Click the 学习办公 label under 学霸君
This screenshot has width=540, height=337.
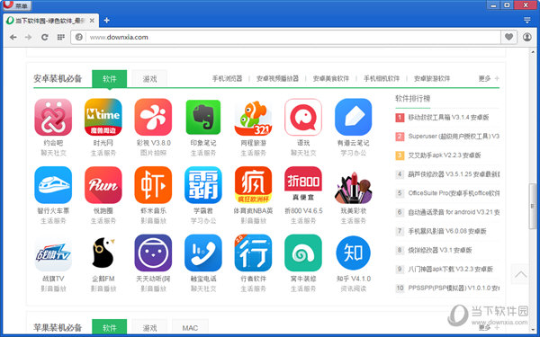point(203,221)
